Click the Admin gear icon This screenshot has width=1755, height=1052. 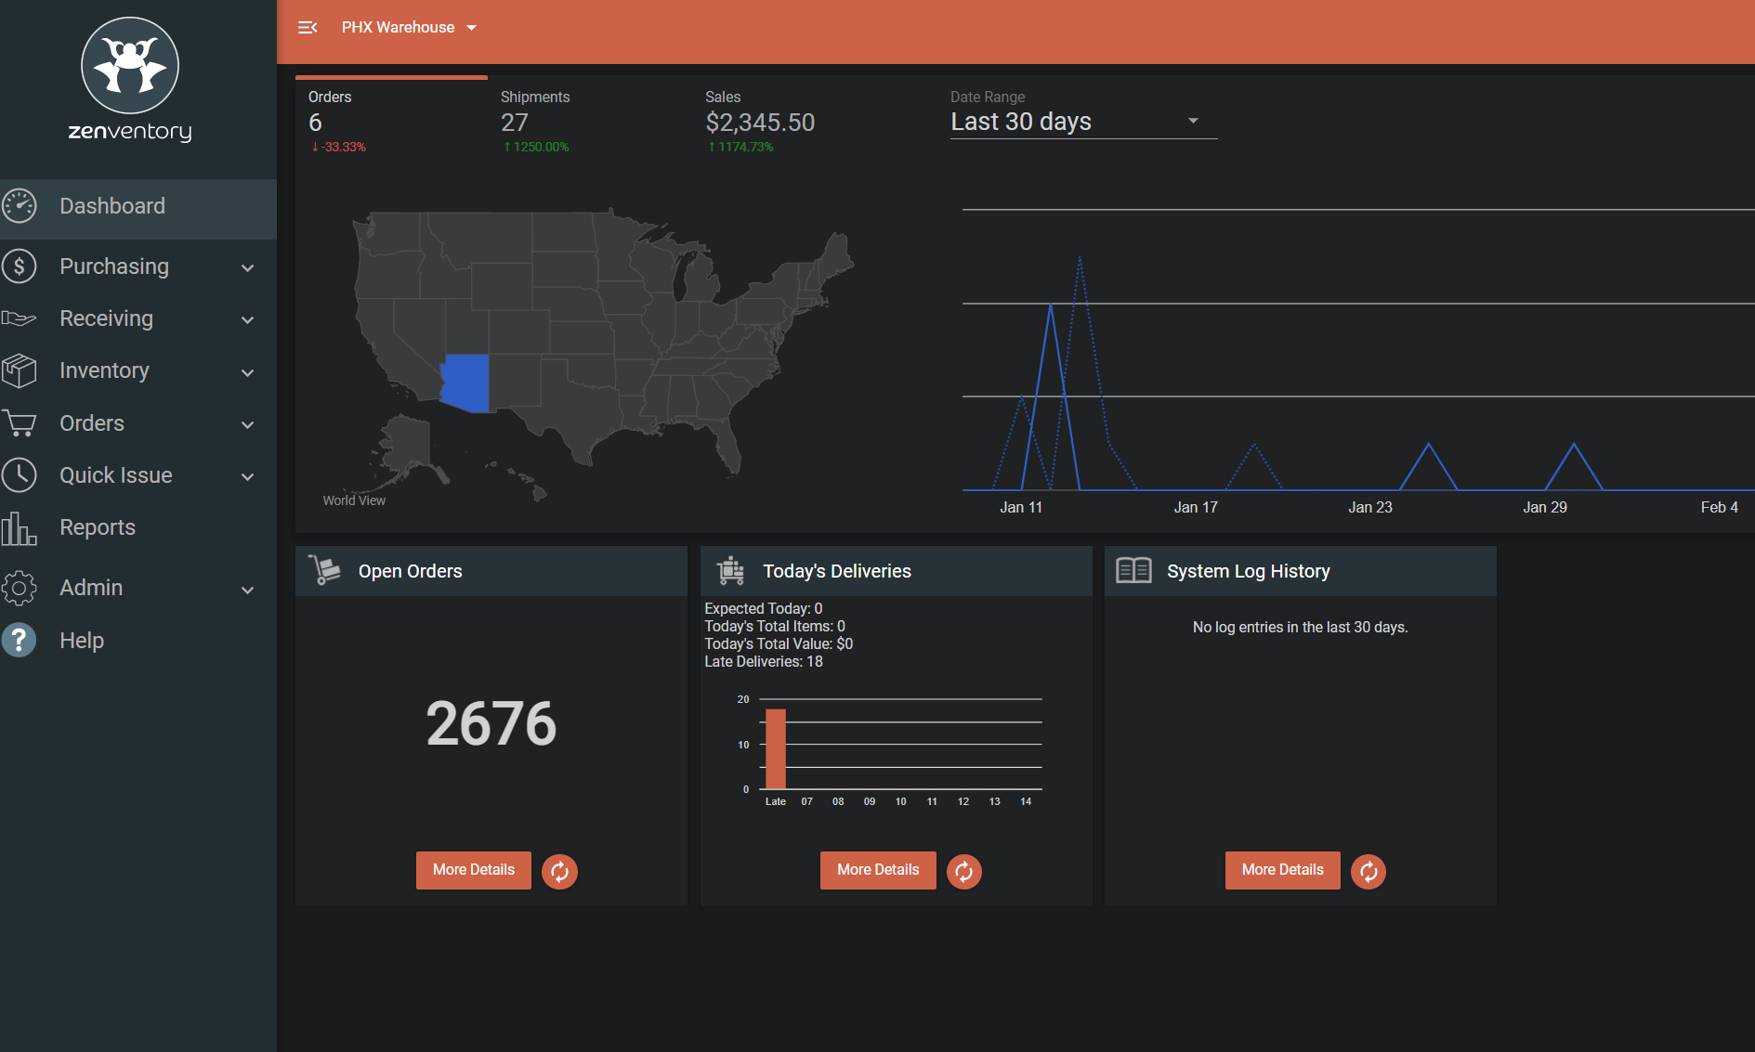click(x=20, y=588)
